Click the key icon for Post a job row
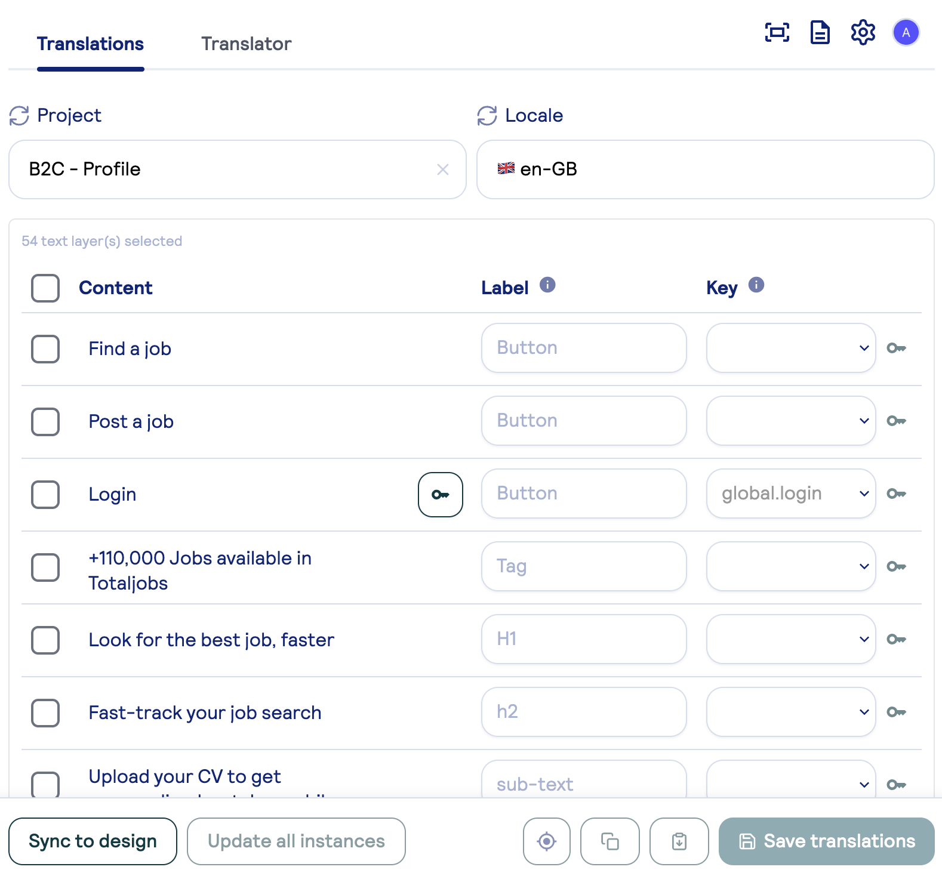 [x=897, y=421]
